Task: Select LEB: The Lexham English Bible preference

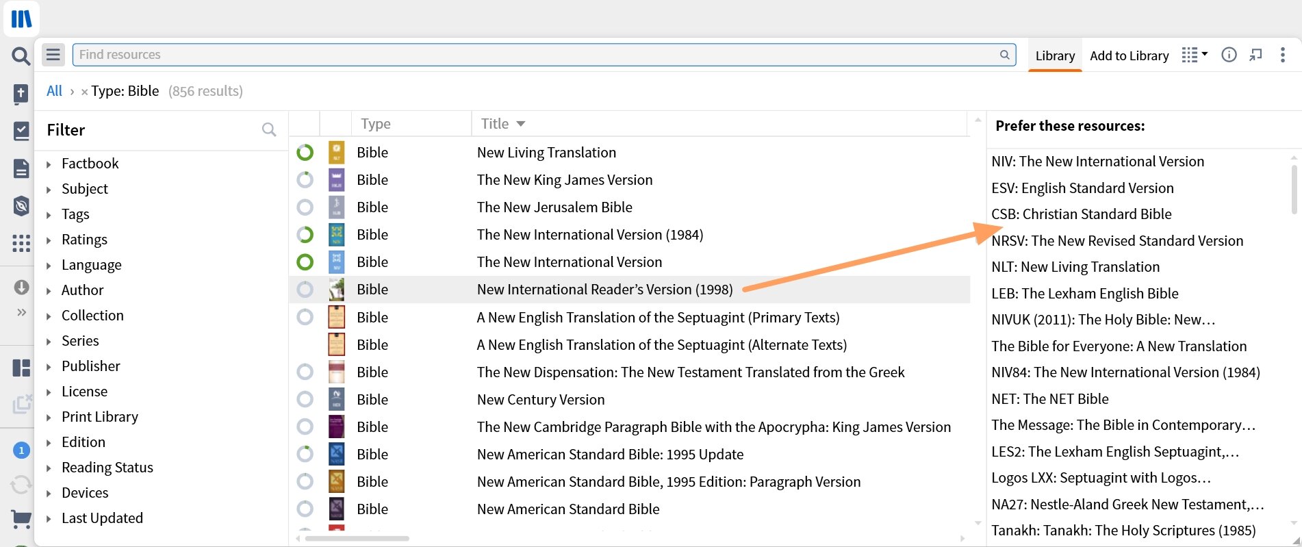Action: [x=1085, y=294]
